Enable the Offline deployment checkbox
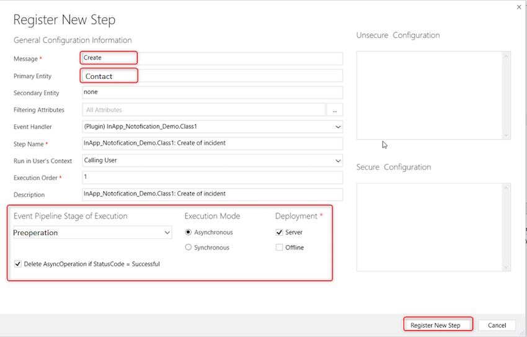The width and height of the screenshot is (527, 337). pyautogui.click(x=279, y=247)
